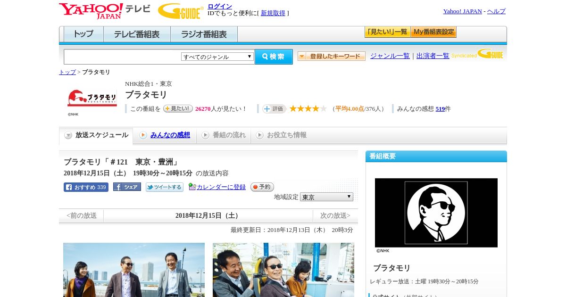Viewport: 566px width, 297px height.
Task: Click the NHK総合1・東京 channel text
Action: click(x=149, y=84)
